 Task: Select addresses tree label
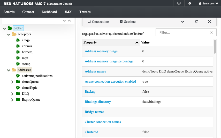point(24,70)
